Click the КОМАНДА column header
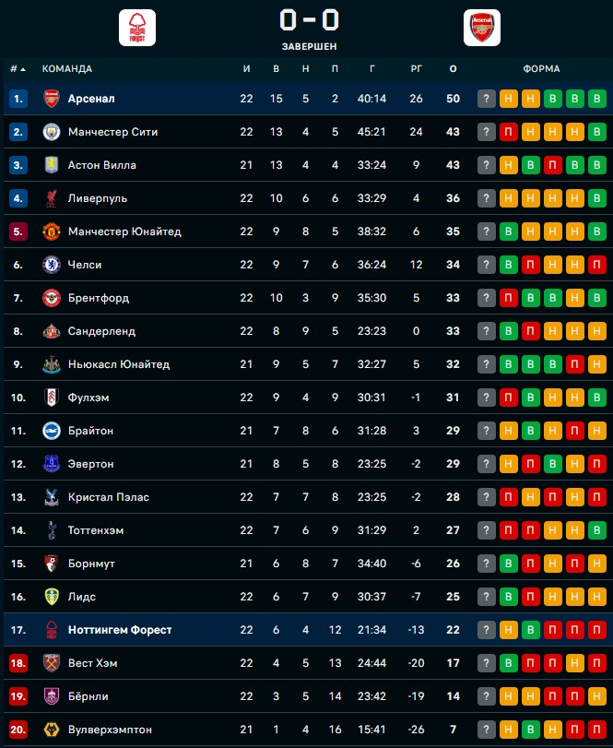This screenshot has height=748, width=613. tap(67, 69)
